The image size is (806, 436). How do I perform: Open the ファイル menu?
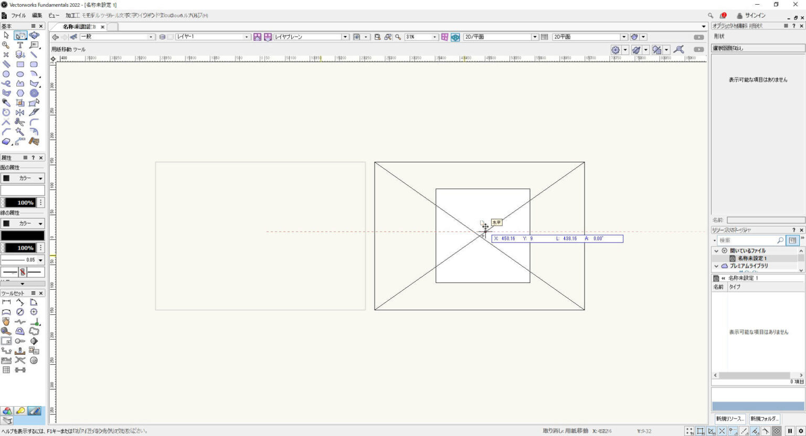coord(18,15)
